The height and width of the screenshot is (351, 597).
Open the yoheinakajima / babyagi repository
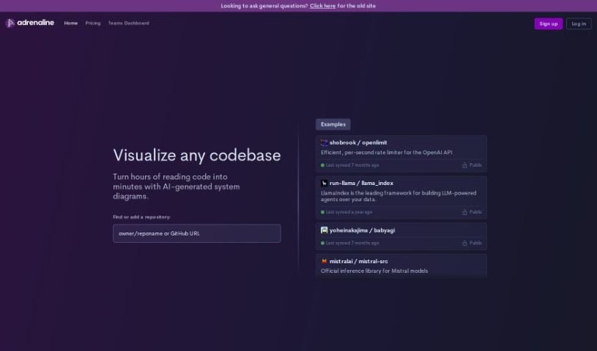click(401, 236)
